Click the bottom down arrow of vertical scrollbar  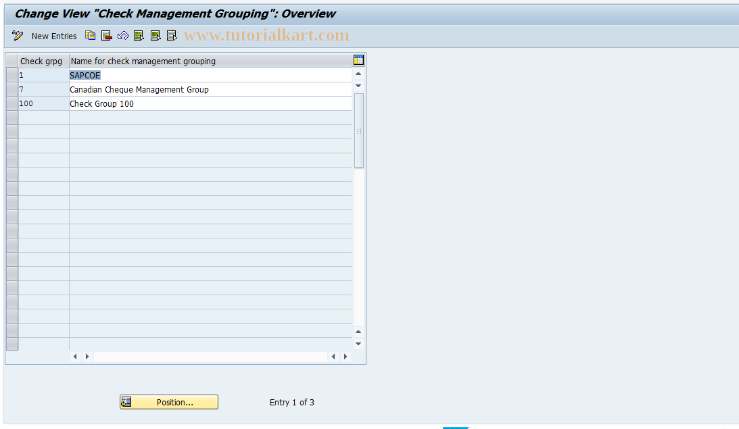358,344
